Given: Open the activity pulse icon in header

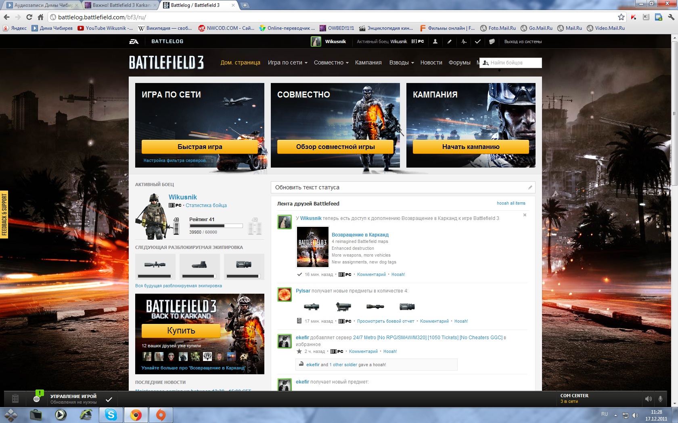Looking at the screenshot, I should [x=464, y=41].
